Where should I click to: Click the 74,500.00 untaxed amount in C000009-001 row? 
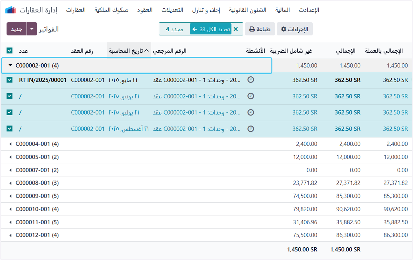click(305, 196)
